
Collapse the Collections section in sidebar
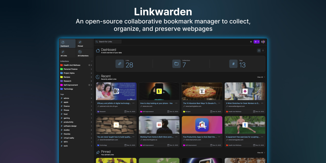click(92, 61)
